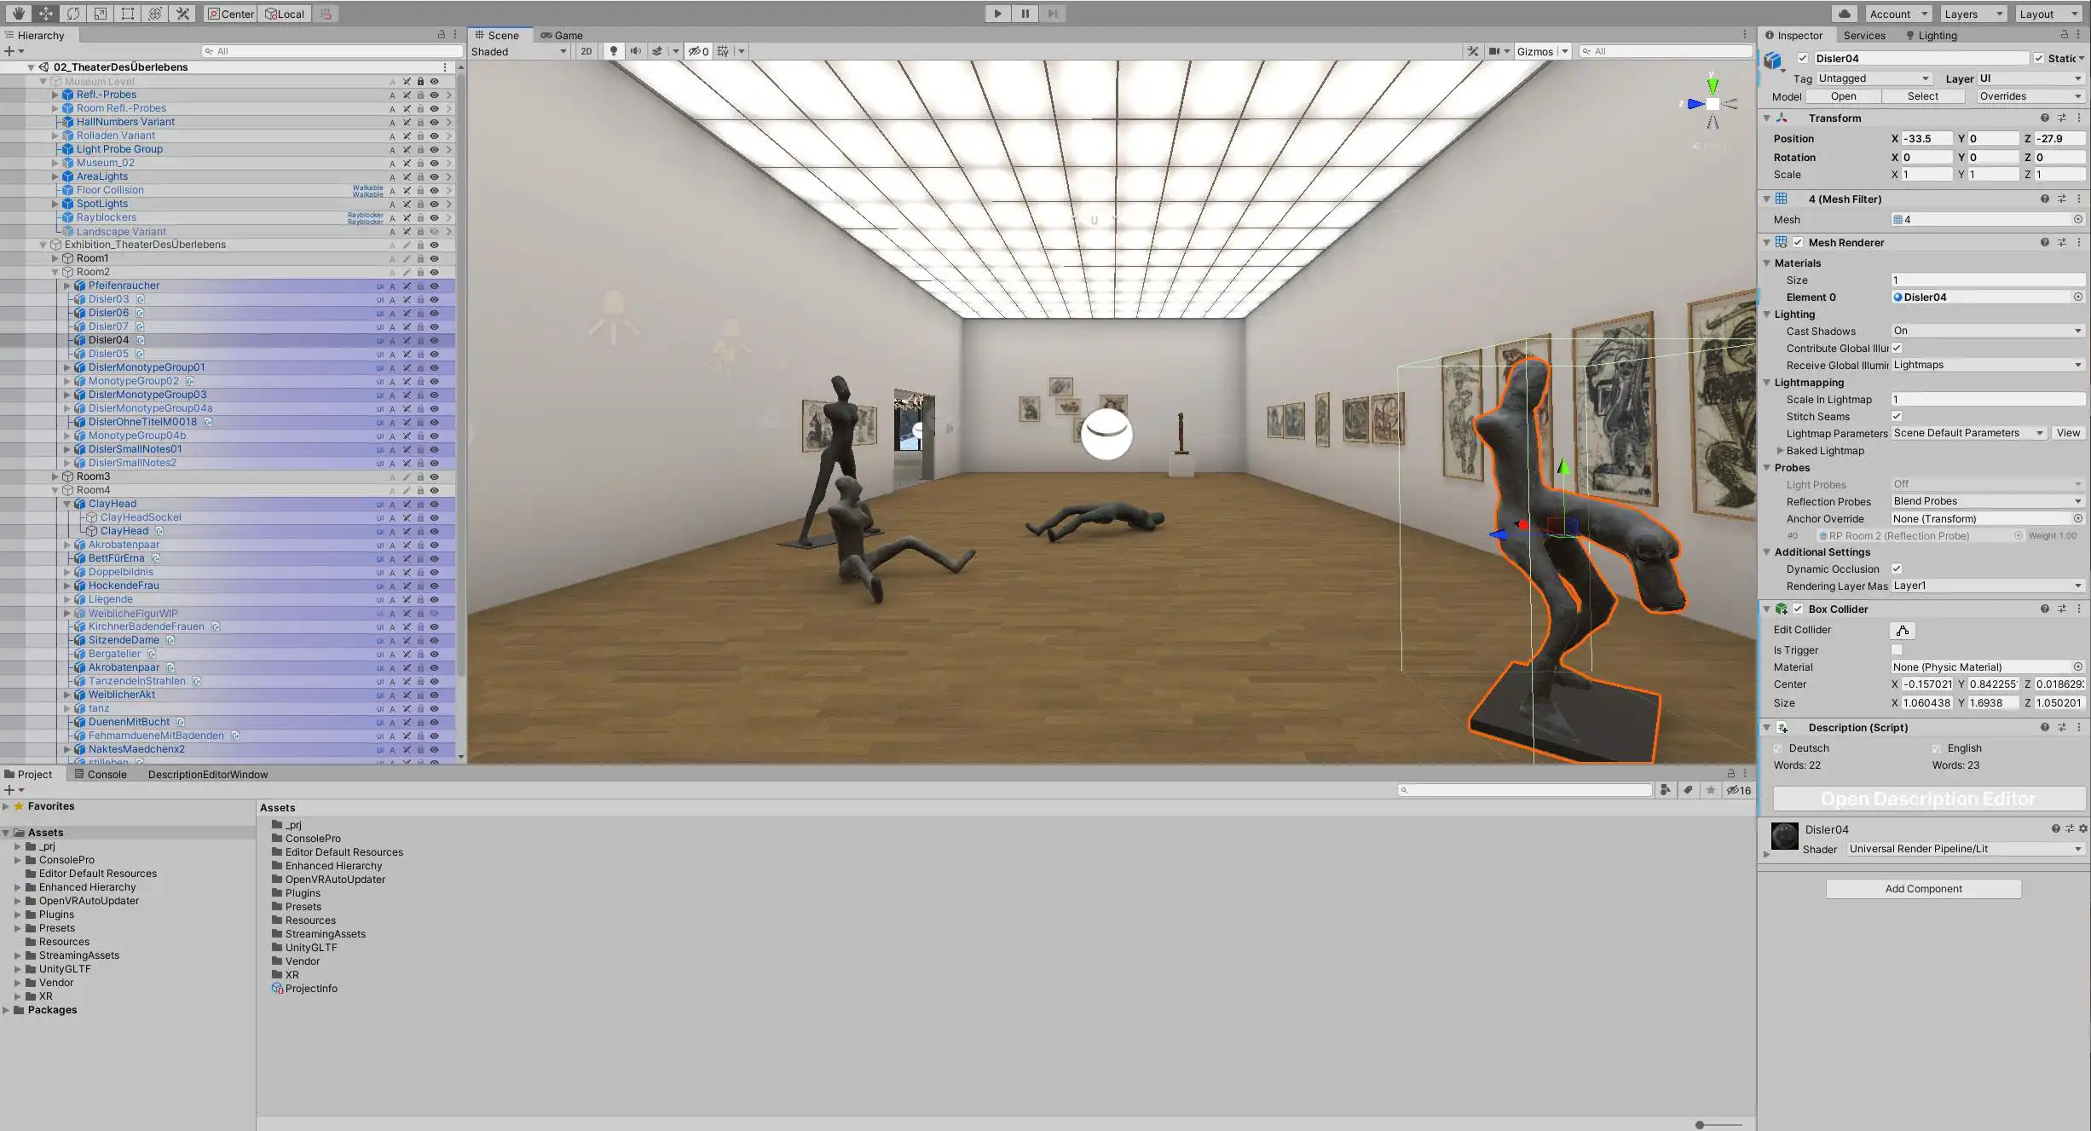Click the Edit Collider icon button

[x=1902, y=631]
